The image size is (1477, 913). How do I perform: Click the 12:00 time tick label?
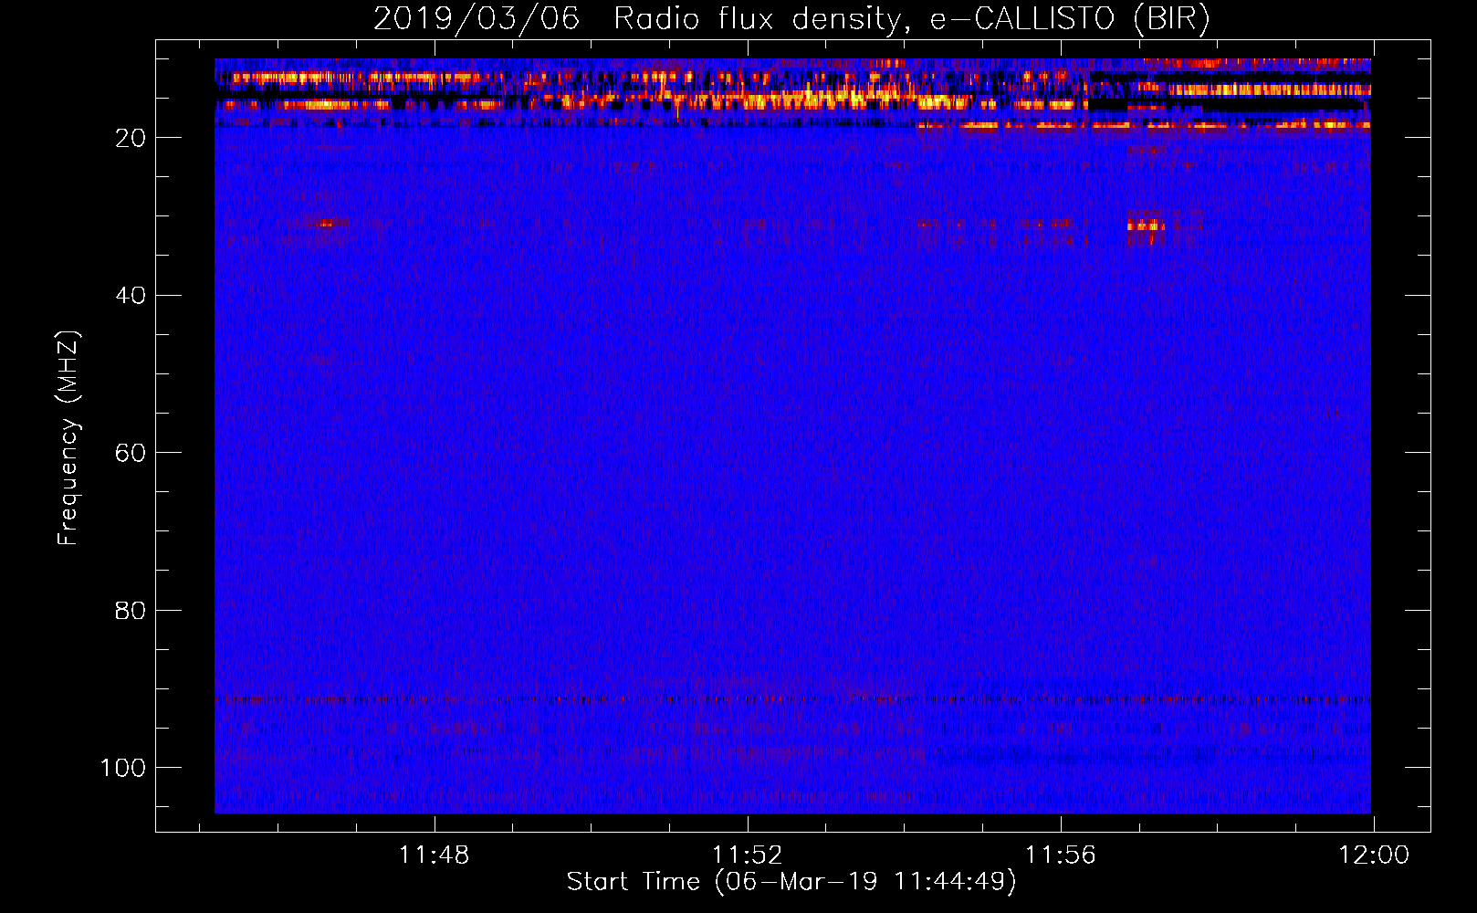click(1374, 855)
